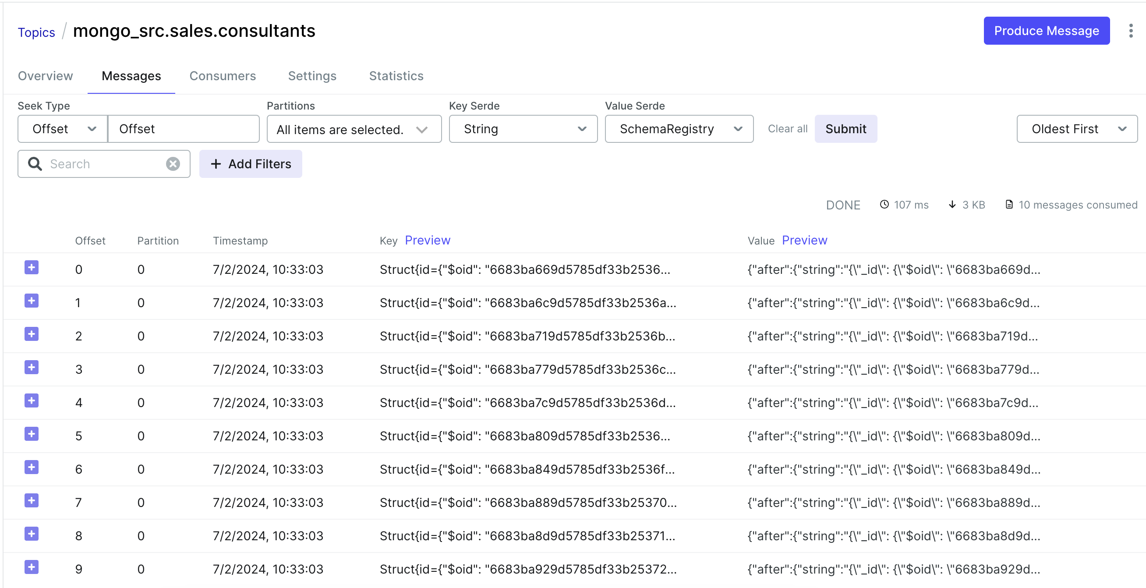
Task: Open Value Serde SchemaRegistry dropdown
Action: tap(679, 129)
